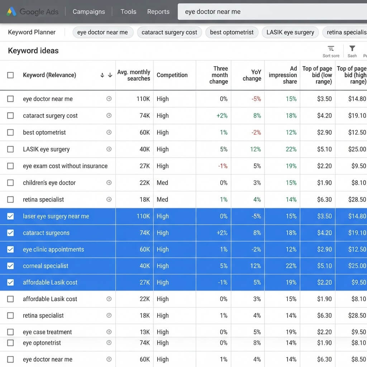Click the relevance sort icon beside Keyword header
The image size is (367, 367).
point(102,75)
